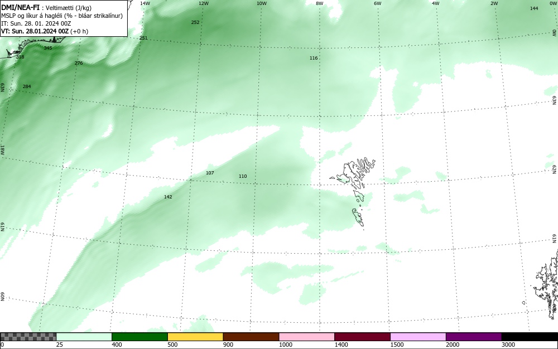Click the map value "318"

[x=20, y=57]
